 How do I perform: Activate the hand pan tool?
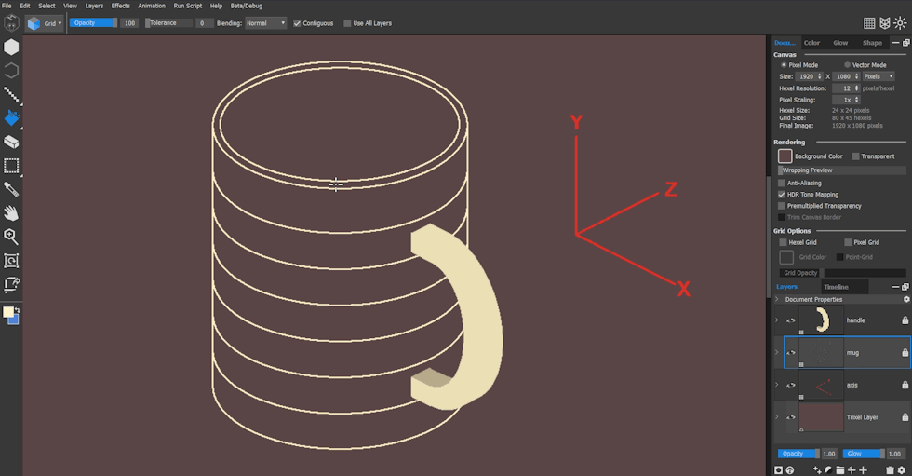pos(12,213)
